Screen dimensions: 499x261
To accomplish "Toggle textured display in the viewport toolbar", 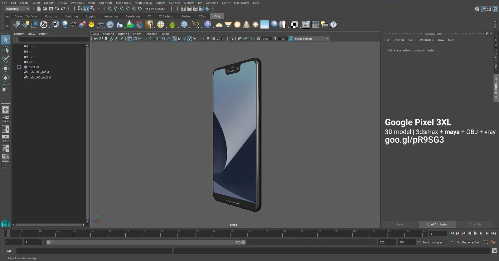I will click(x=190, y=39).
